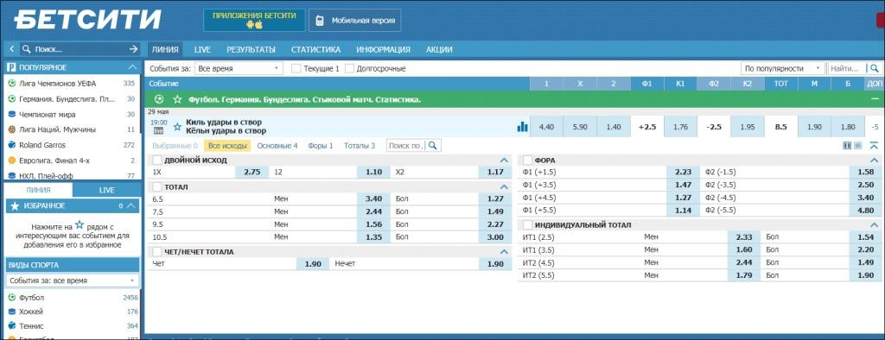Open the По популярности sort dropdown
Image resolution: width=885 pixels, height=340 pixels.
pos(783,68)
